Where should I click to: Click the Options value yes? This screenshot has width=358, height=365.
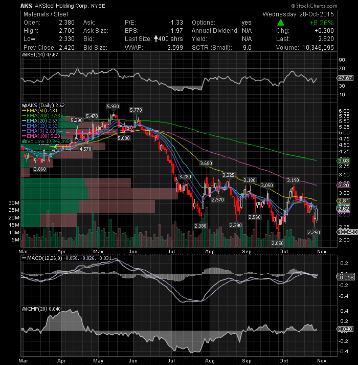(247, 23)
